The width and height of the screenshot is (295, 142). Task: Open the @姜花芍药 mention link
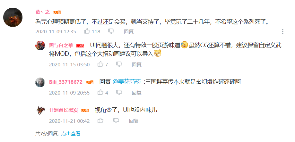(x=126, y=82)
